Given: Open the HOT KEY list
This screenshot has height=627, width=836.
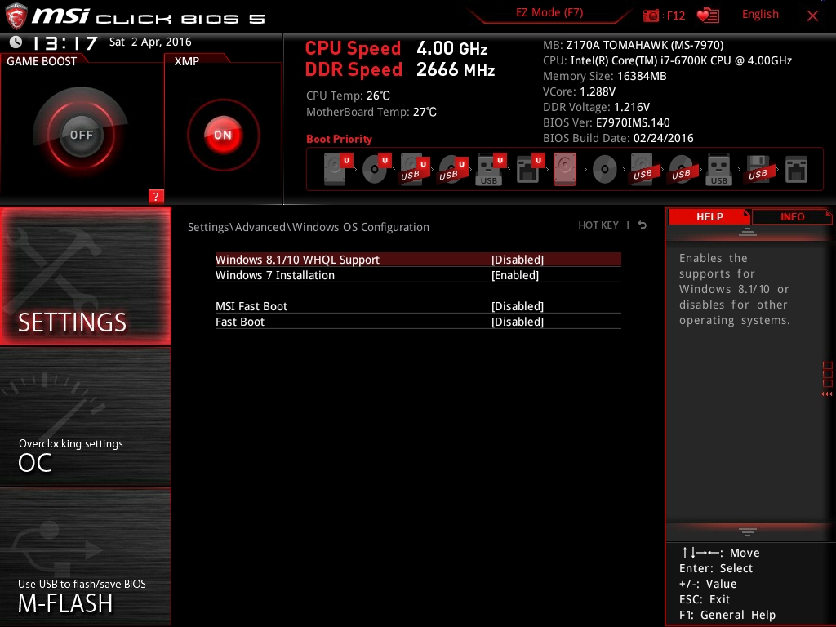Looking at the screenshot, I should 598,225.
